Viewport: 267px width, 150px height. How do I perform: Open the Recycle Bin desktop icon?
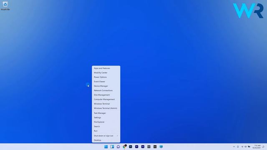point(5,6)
